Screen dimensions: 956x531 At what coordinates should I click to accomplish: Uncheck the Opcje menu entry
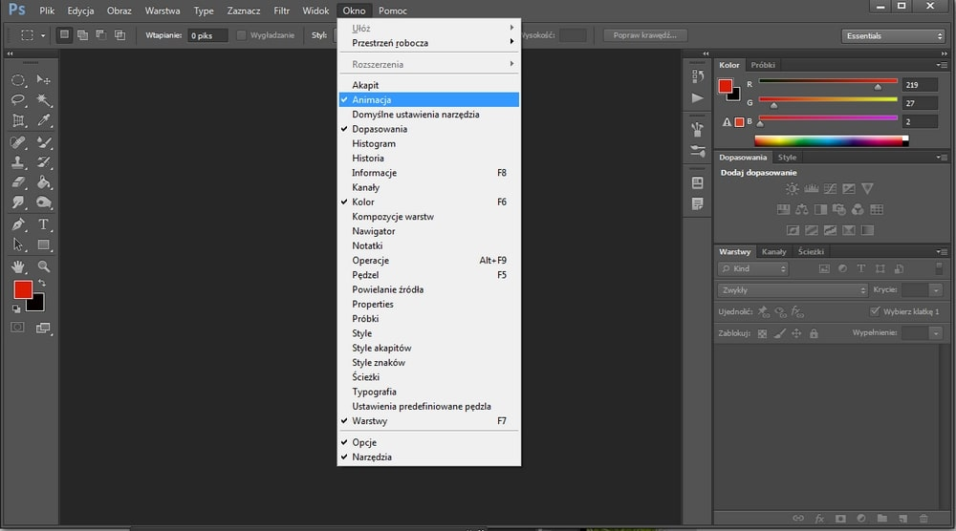pos(428,442)
